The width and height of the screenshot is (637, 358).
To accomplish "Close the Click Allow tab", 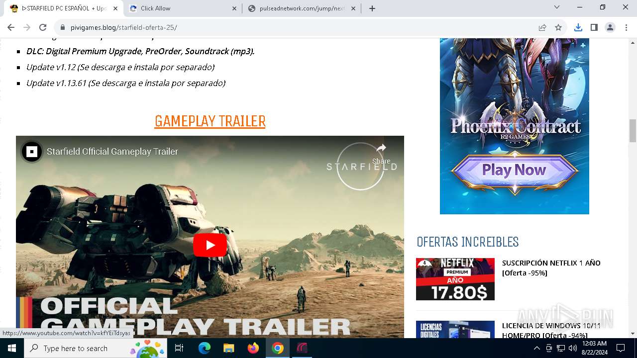I will tap(234, 8).
